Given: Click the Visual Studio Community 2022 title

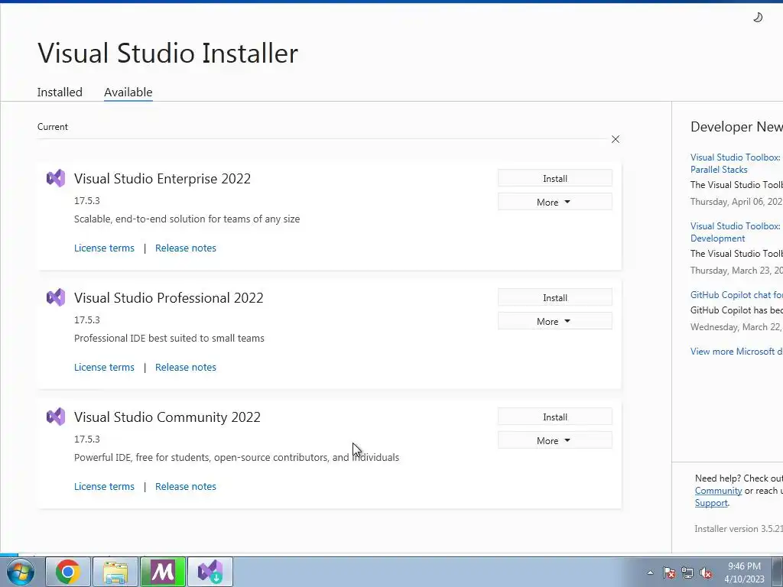Looking at the screenshot, I should point(167,417).
